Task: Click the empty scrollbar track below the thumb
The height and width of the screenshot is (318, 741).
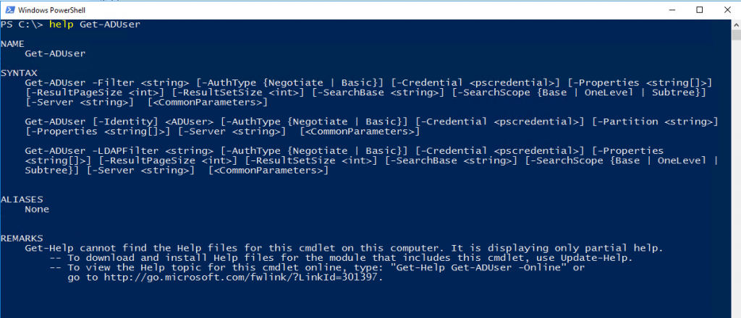Action: (736, 179)
